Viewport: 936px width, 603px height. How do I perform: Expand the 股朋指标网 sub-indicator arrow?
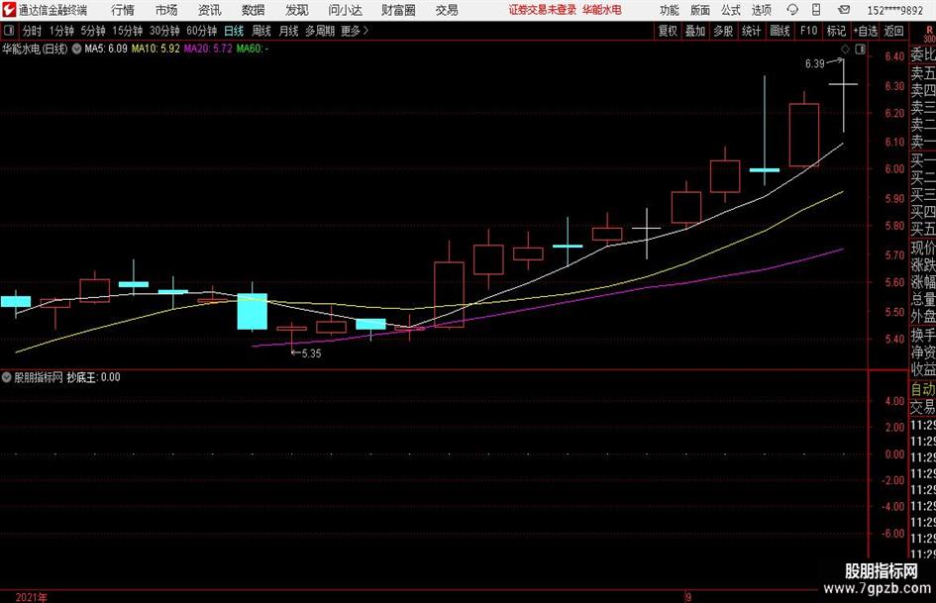(x=7, y=377)
